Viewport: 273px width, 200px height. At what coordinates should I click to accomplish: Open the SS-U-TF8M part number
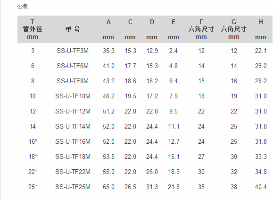[x=73, y=81]
